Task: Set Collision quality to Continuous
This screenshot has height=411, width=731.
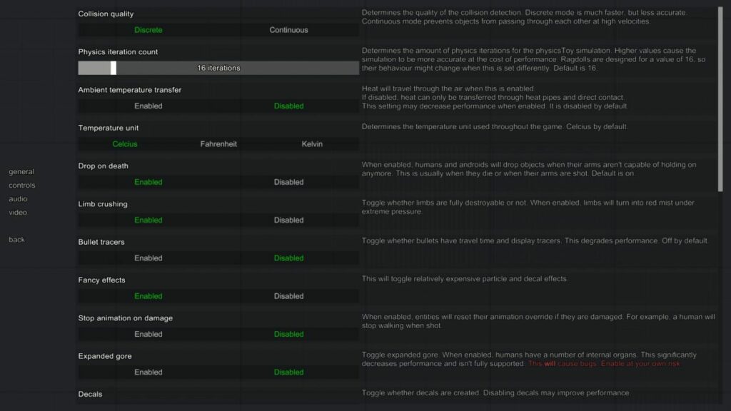Action: click(288, 30)
